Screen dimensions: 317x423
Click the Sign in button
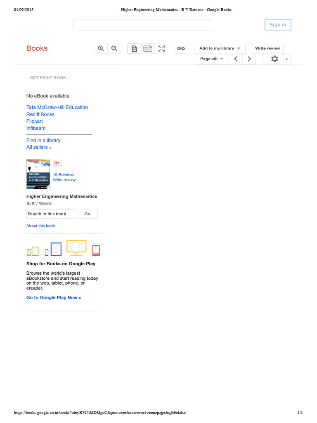[278, 25]
